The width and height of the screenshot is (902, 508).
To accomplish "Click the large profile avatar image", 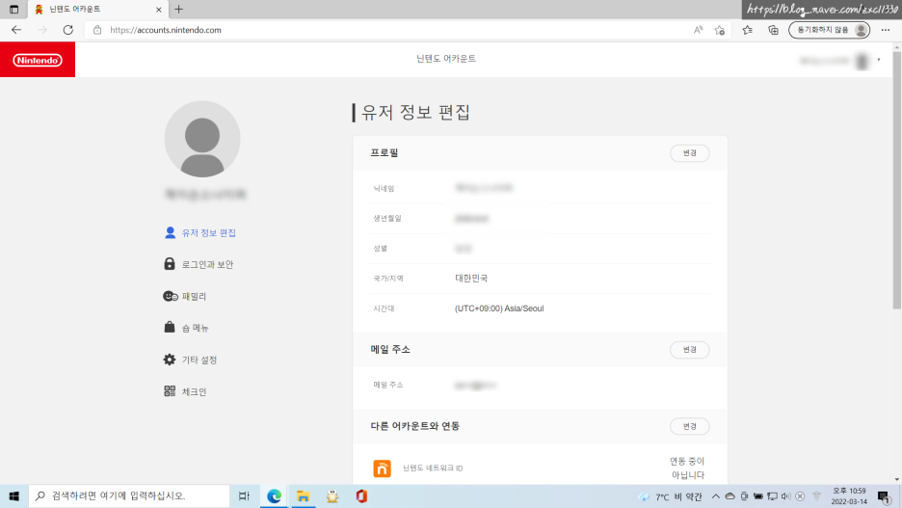I will pyautogui.click(x=202, y=139).
